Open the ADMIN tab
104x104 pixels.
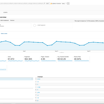[x=5, y=13]
